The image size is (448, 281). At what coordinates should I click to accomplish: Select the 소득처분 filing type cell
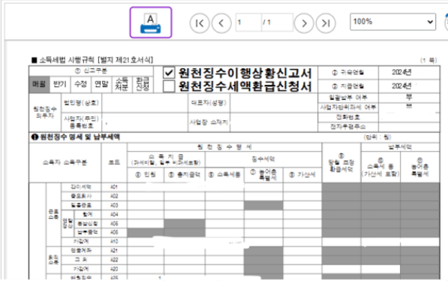coord(122,84)
